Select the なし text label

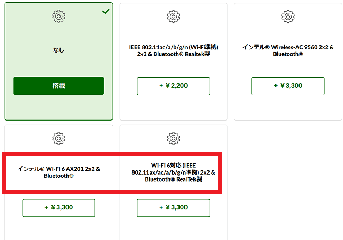pyautogui.click(x=58, y=50)
